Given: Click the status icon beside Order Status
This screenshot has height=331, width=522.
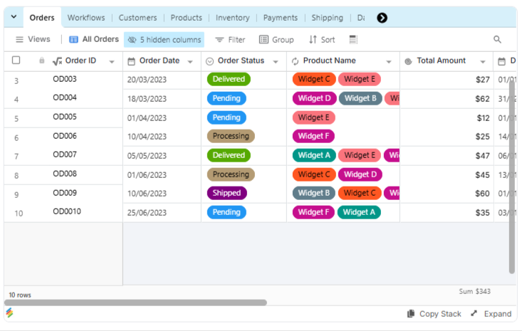Looking at the screenshot, I should 209,61.
